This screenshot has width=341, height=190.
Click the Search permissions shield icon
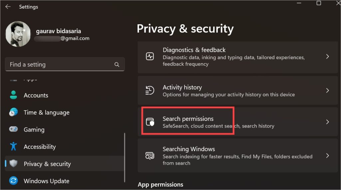[x=150, y=122]
